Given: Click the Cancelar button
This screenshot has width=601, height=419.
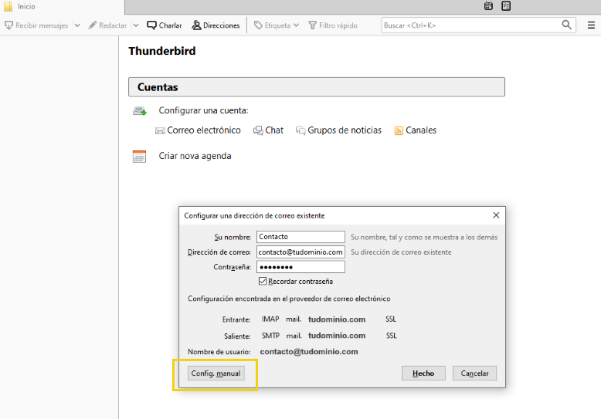Looking at the screenshot, I should (474, 373).
